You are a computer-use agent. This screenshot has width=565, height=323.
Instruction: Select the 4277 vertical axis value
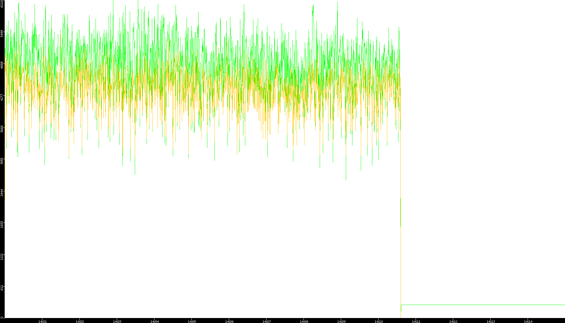(2, 97)
